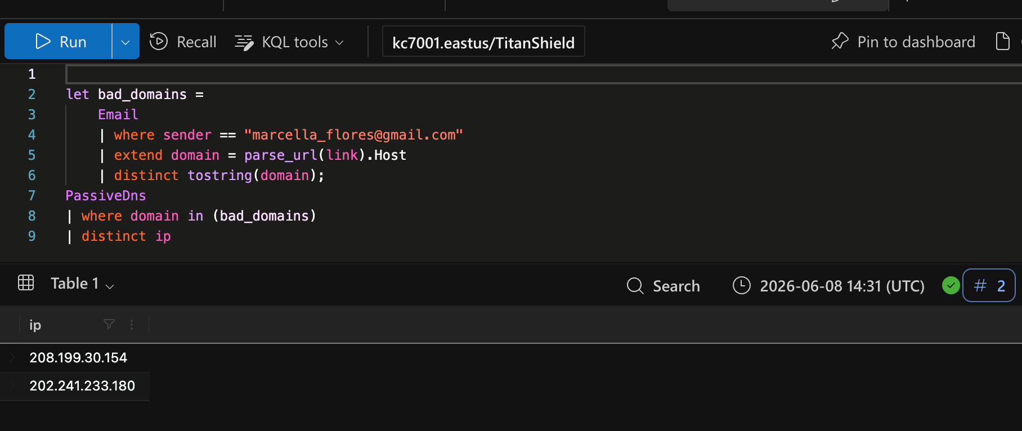Click the row count # 2 badge
This screenshot has width=1022, height=431.
pos(989,285)
